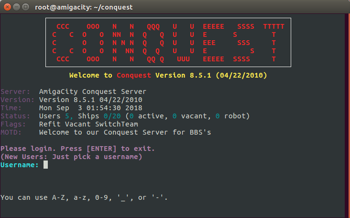Click the CONQUEST ASCII art banner
This screenshot has width=350, height=218.
click(x=168, y=43)
